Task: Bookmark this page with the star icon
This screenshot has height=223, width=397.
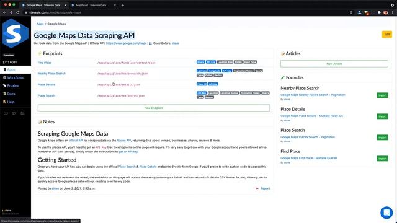Action: point(351,12)
